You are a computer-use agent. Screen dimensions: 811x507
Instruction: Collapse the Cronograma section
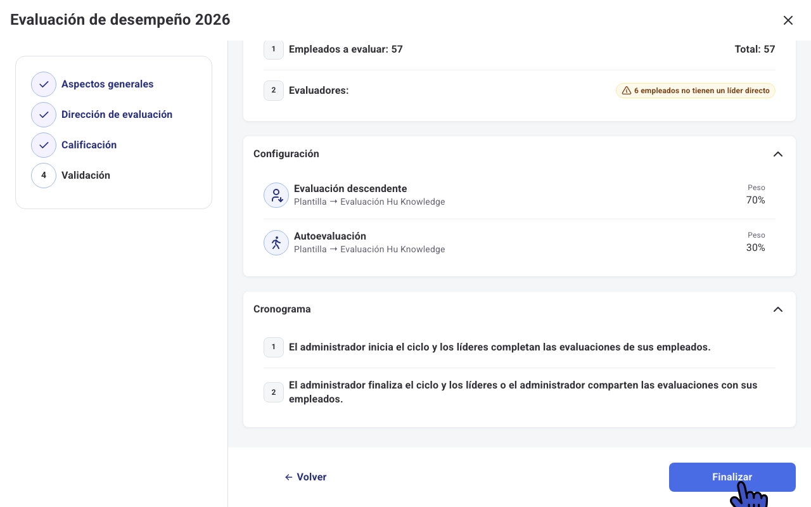778,309
